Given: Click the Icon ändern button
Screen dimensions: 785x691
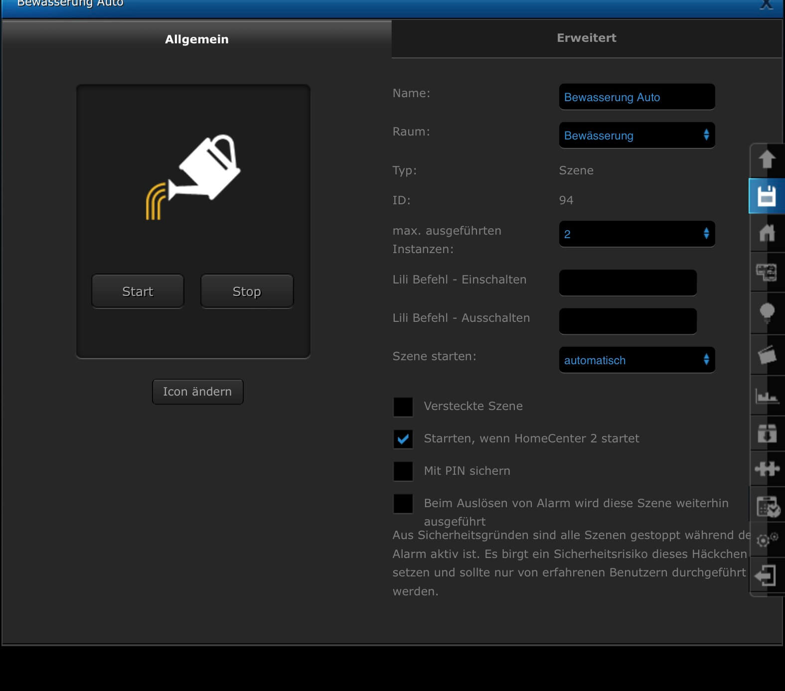Looking at the screenshot, I should pyautogui.click(x=197, y=392).
